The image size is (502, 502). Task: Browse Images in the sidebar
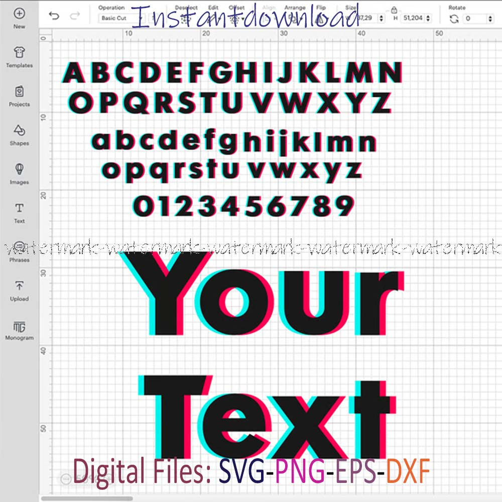[19, 171]
